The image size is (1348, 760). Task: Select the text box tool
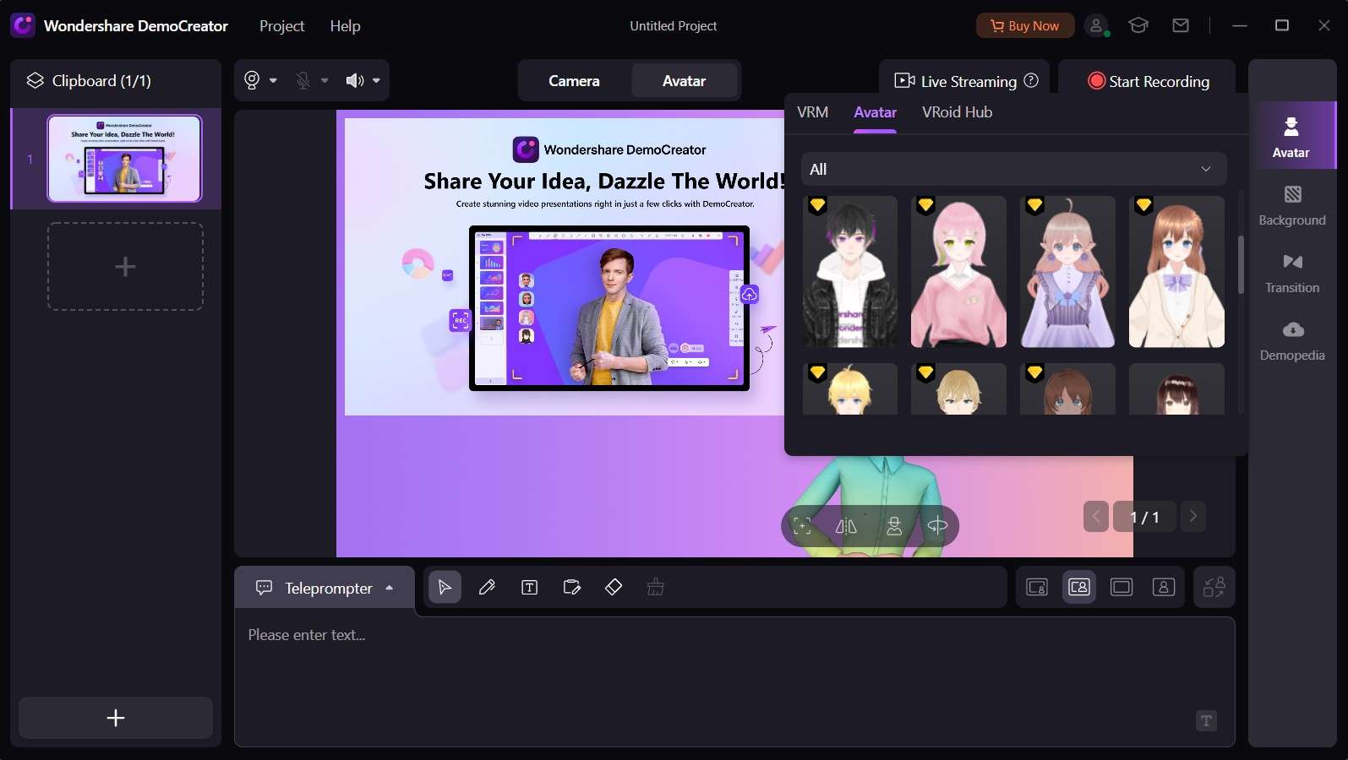529,587
